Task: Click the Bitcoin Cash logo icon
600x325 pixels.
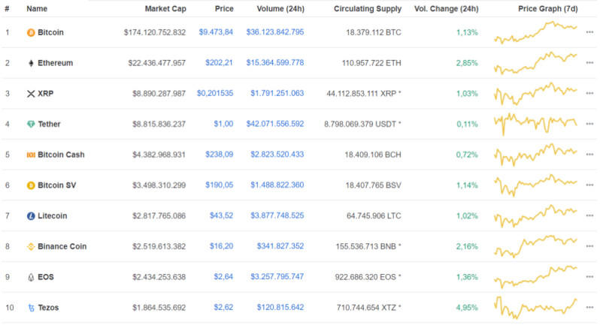Action: click(x=31, y=155)
